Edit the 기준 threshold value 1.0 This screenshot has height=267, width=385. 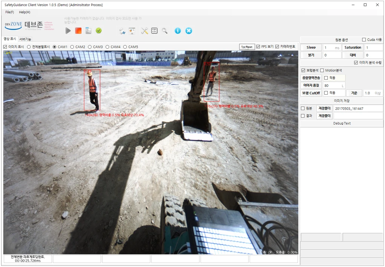click(x=373, y=93)
